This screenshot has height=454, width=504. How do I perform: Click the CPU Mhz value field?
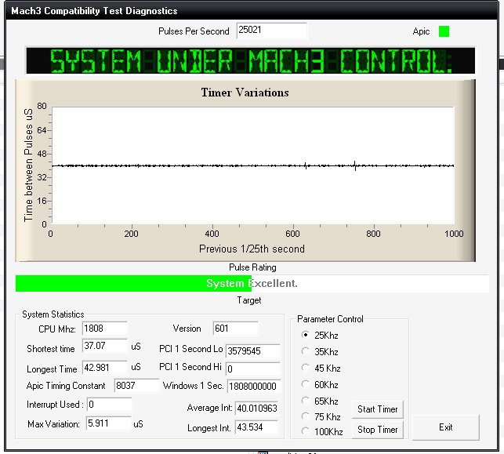click(105, 329)
